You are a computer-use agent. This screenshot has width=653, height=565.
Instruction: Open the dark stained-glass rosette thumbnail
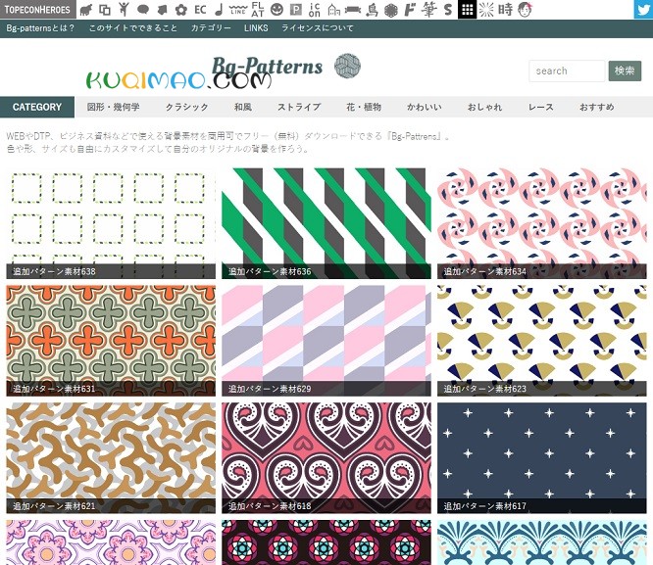click(326, 542)
